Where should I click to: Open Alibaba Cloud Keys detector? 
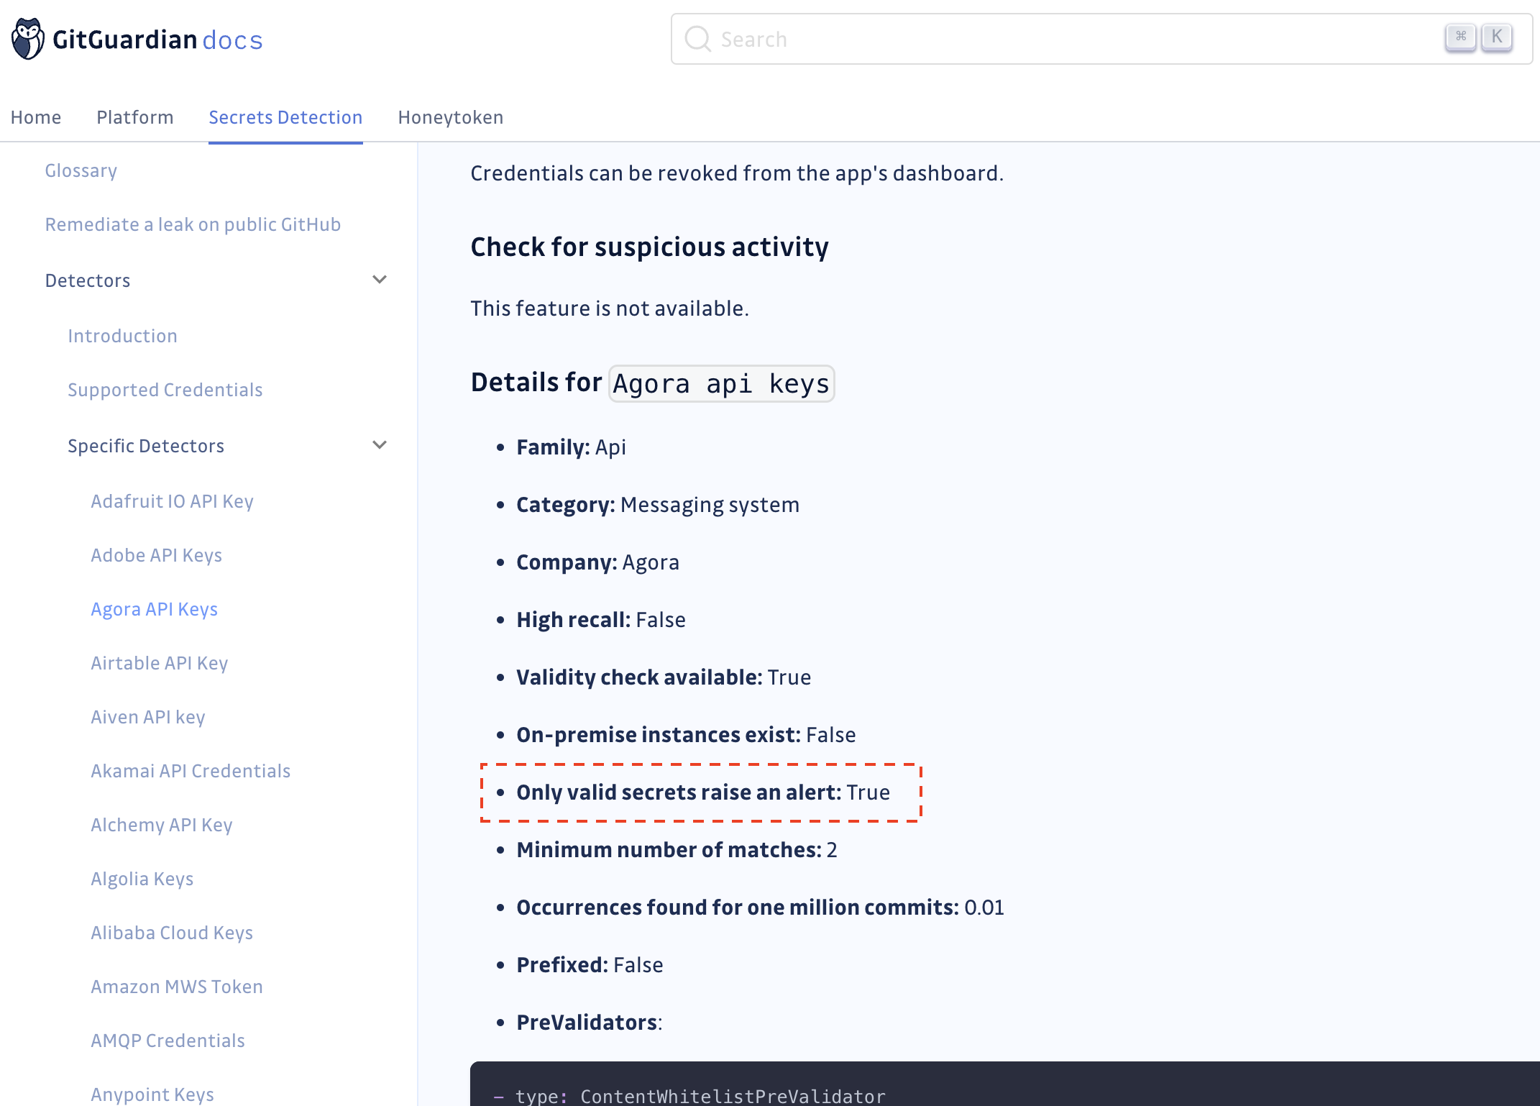(x=172, y=933)
